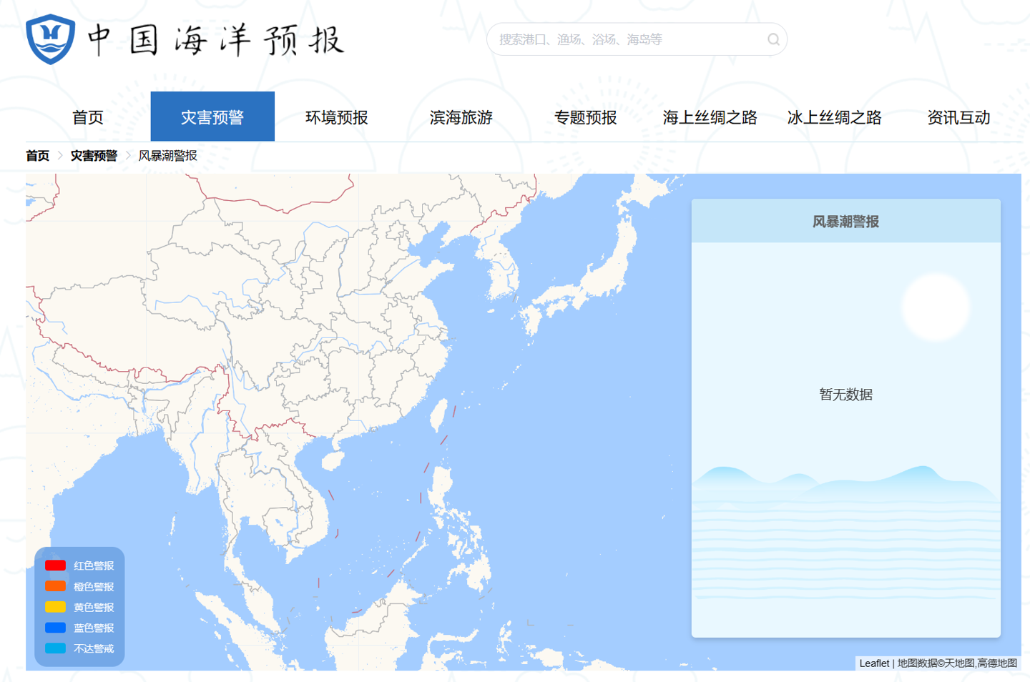Navigate to 海上丝绸之路
Screen dimensions: 1030x682
tap(710, 117)
